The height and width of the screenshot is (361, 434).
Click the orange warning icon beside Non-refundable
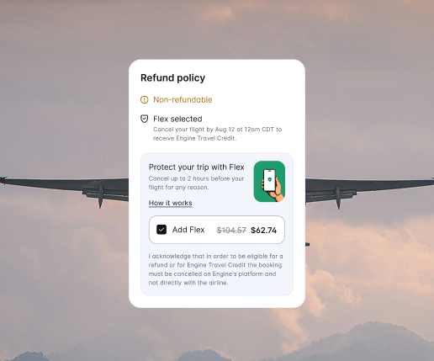point(144,99)
